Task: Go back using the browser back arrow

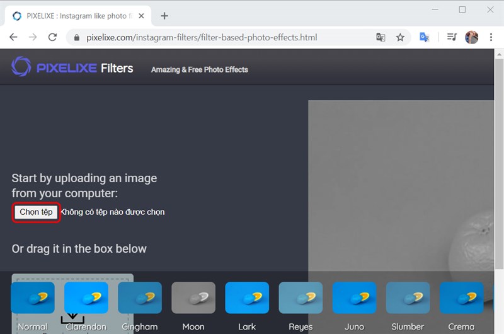Action: pyautogui.click(x=13, y=37)
